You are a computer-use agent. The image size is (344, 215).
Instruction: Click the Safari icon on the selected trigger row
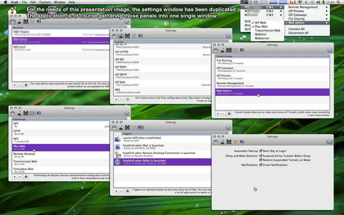(118, 162)
